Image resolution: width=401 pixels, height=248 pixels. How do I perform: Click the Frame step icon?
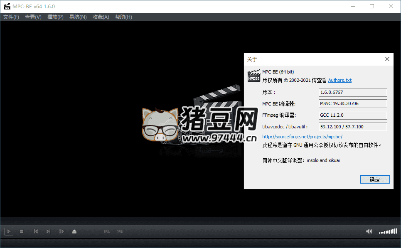tap(62, 231)
